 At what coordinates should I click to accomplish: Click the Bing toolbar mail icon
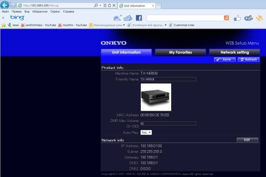coord(128,18)
